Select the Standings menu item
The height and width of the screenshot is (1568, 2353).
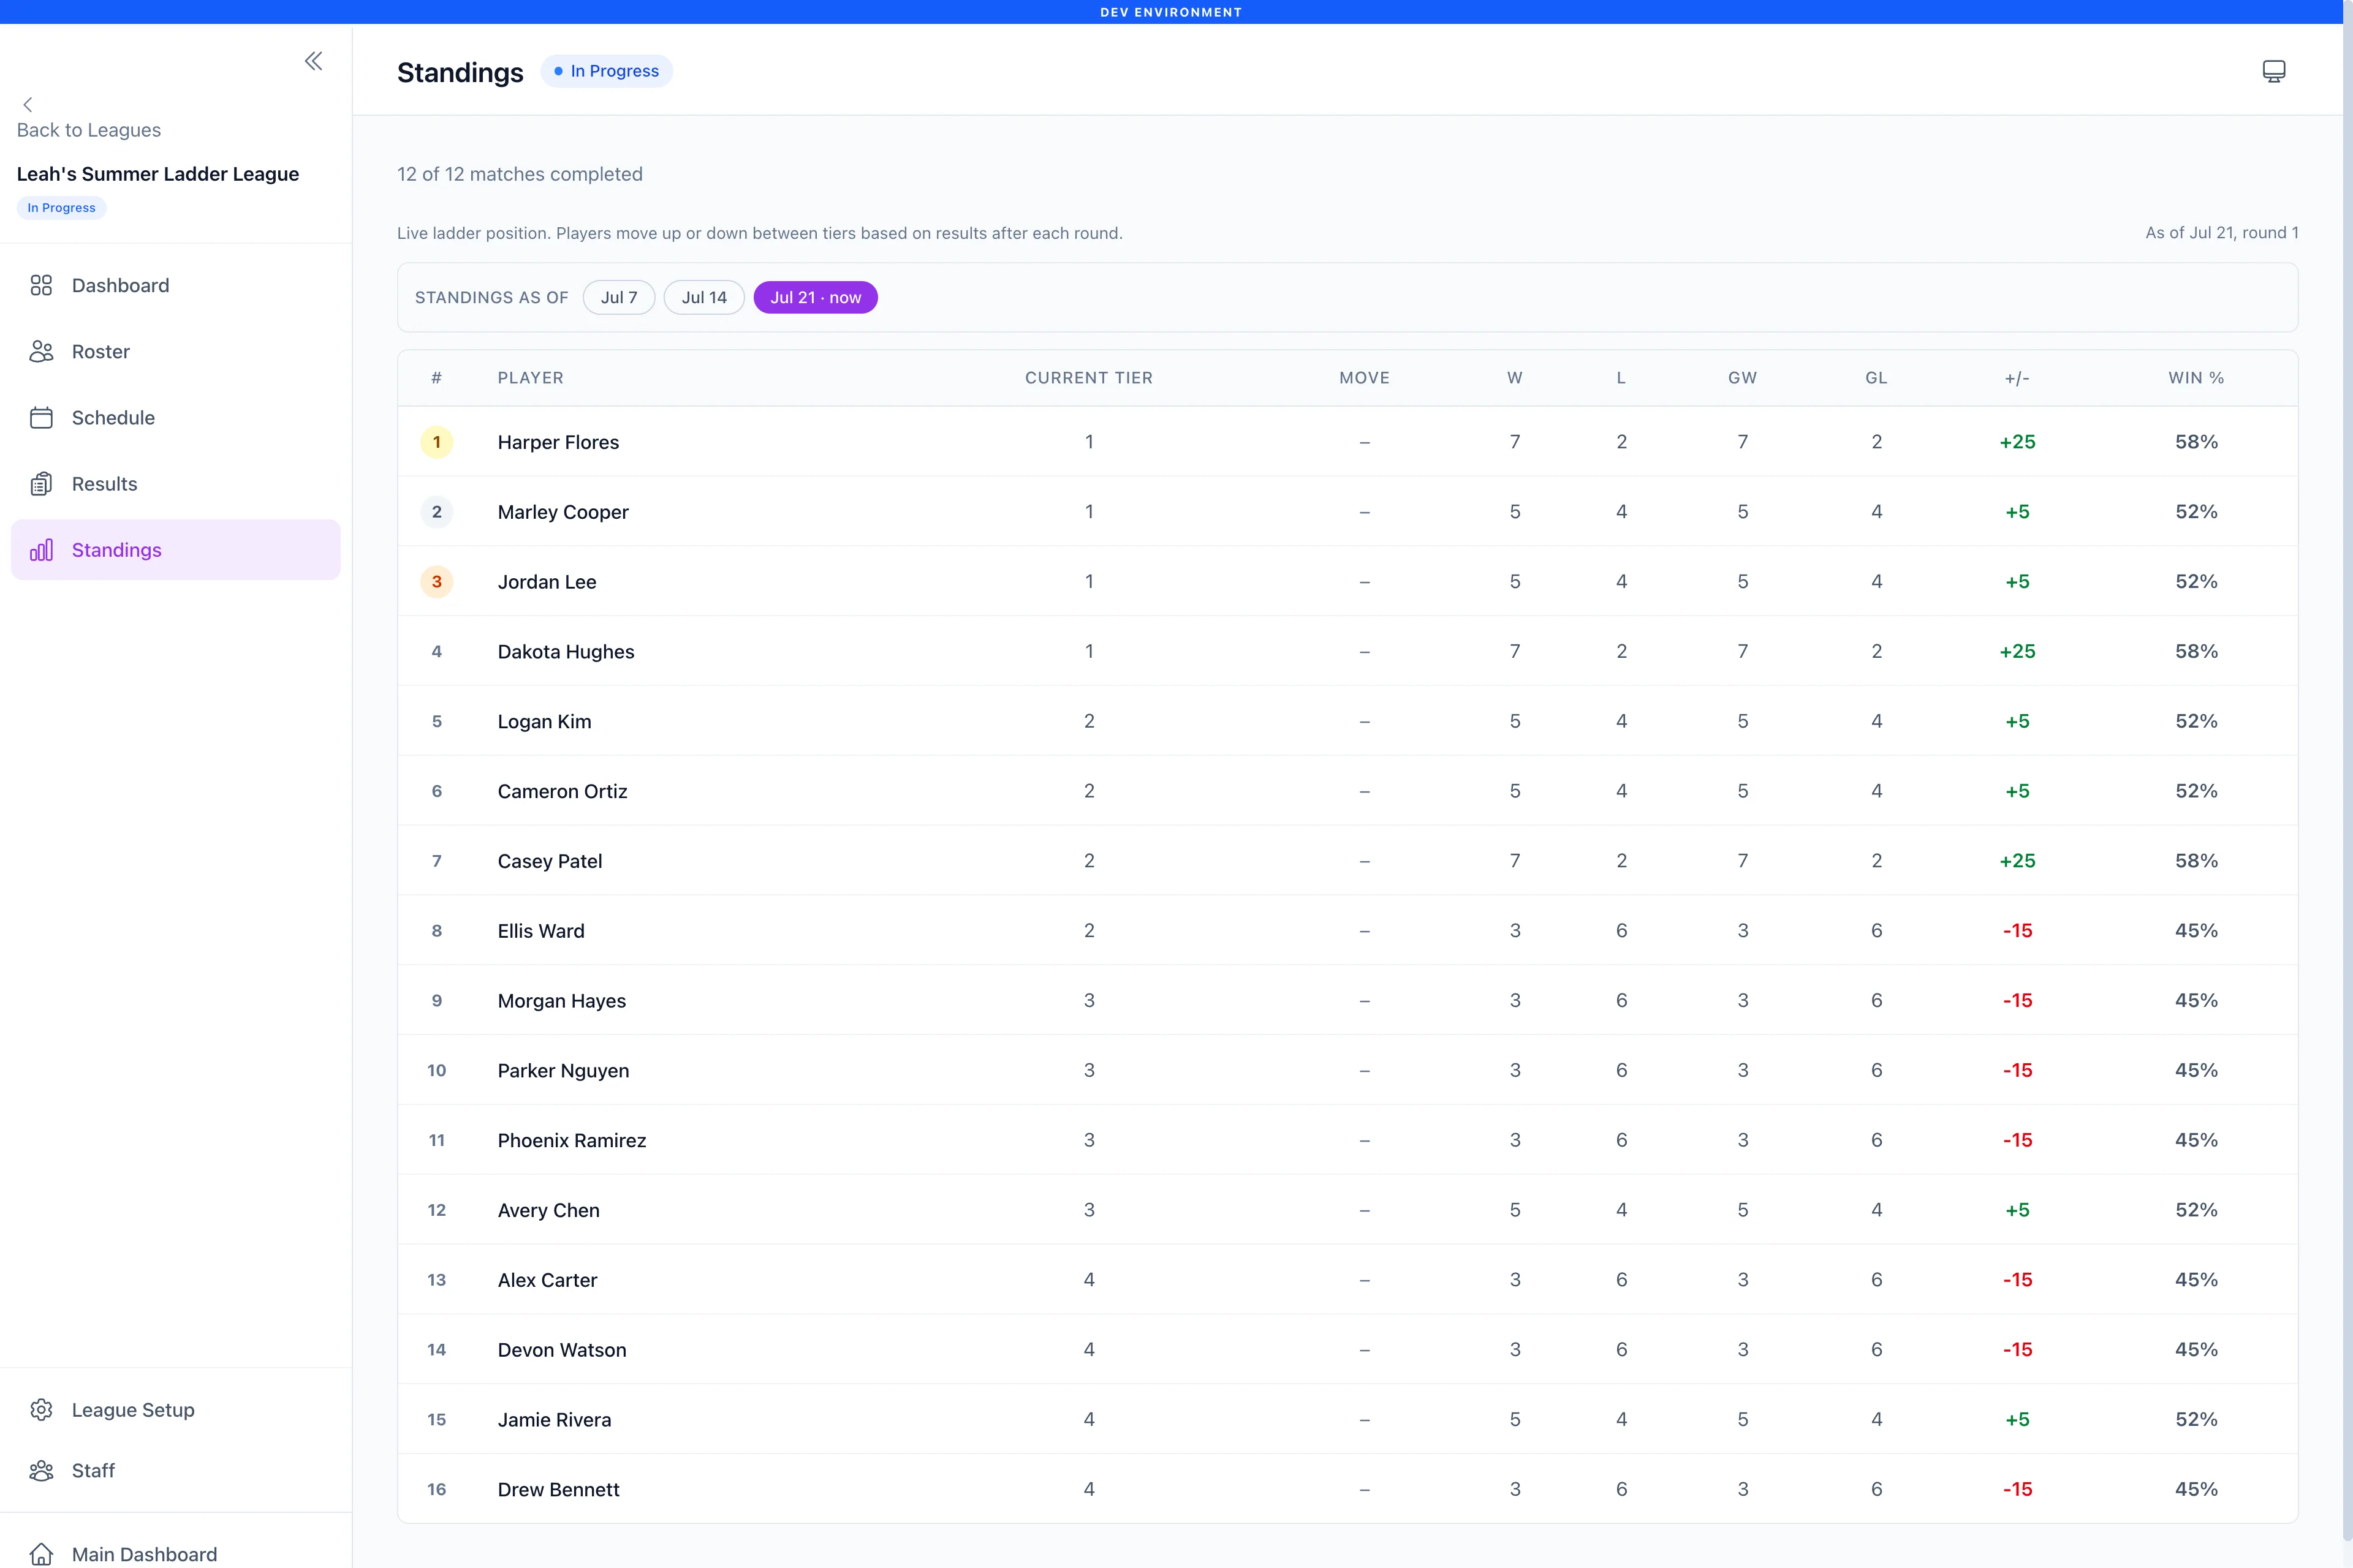[176, 550]
